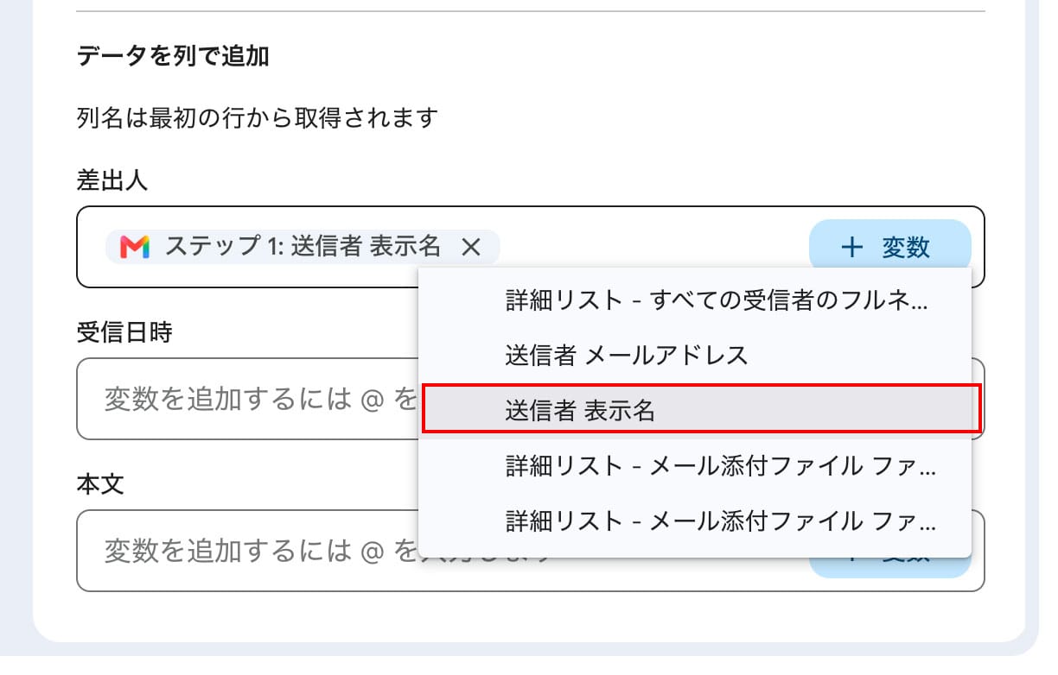Click the 本文 field label
This screenshot has height=675, width=1058.
(100, 483)
